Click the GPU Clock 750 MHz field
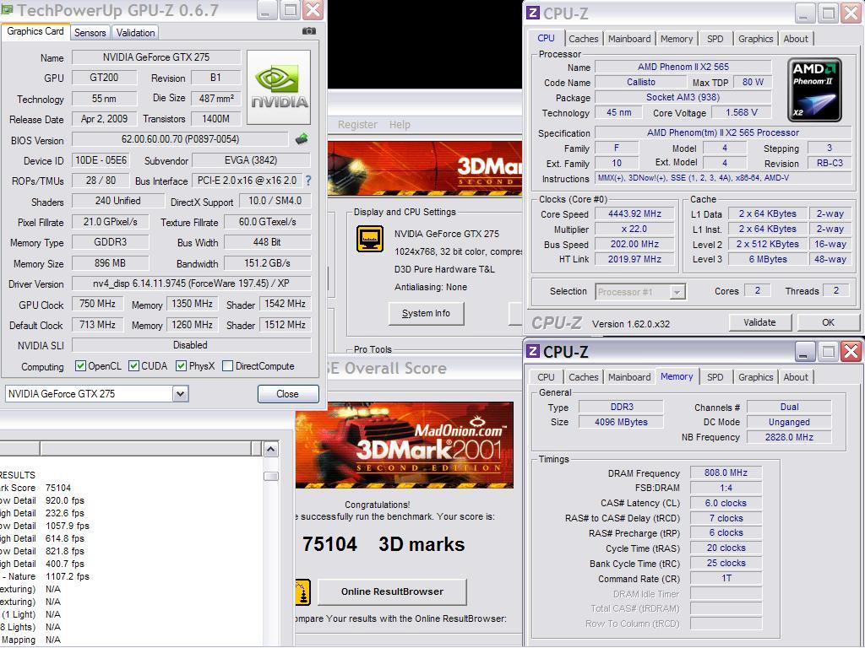 [x=97, y=304]
